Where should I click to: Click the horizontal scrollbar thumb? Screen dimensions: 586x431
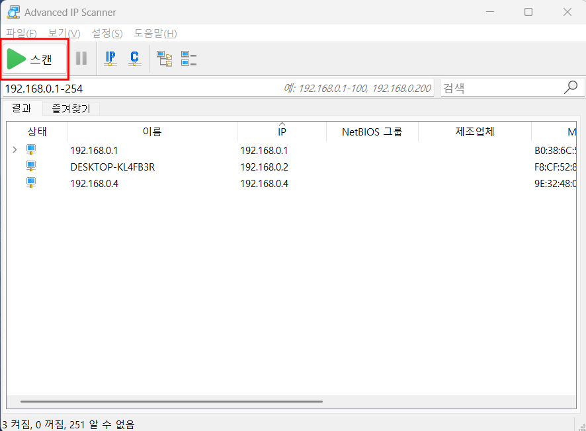tap(171, 401)
